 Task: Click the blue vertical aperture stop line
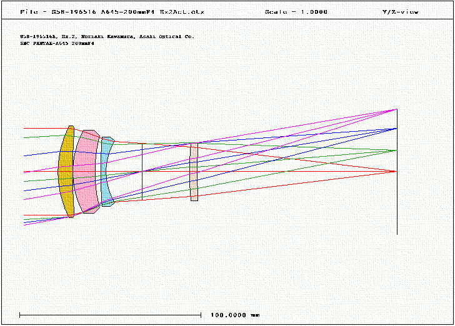point(142,171)
